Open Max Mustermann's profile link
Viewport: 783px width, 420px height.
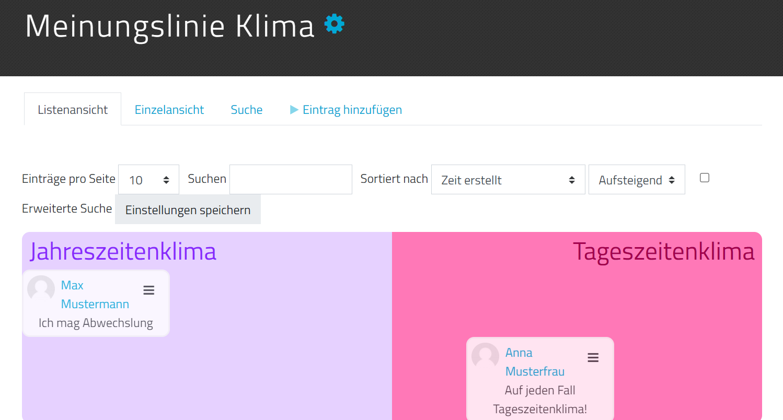click(x=95, y=295)
